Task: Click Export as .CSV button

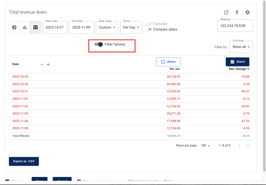Action: coord(24,161)
